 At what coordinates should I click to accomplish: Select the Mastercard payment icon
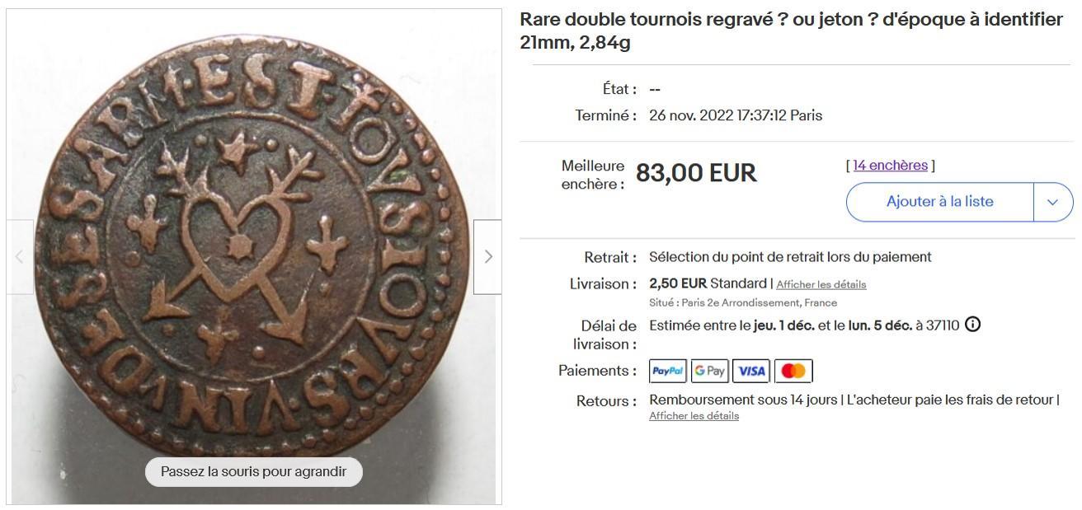pos(793,372)
